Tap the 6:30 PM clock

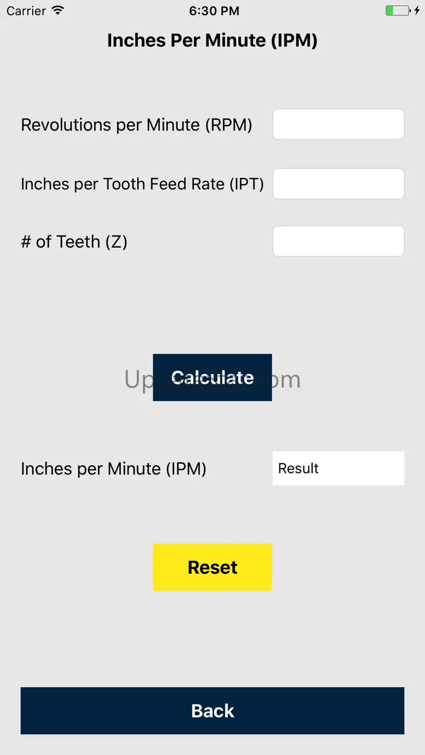point(214,11)
